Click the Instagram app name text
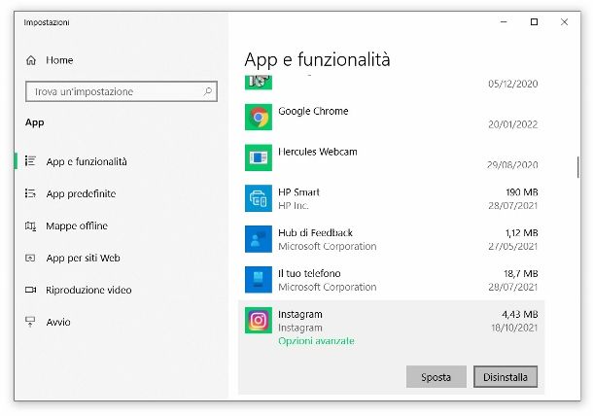Screen dimensions: 593x416 (x=300, y=314)
